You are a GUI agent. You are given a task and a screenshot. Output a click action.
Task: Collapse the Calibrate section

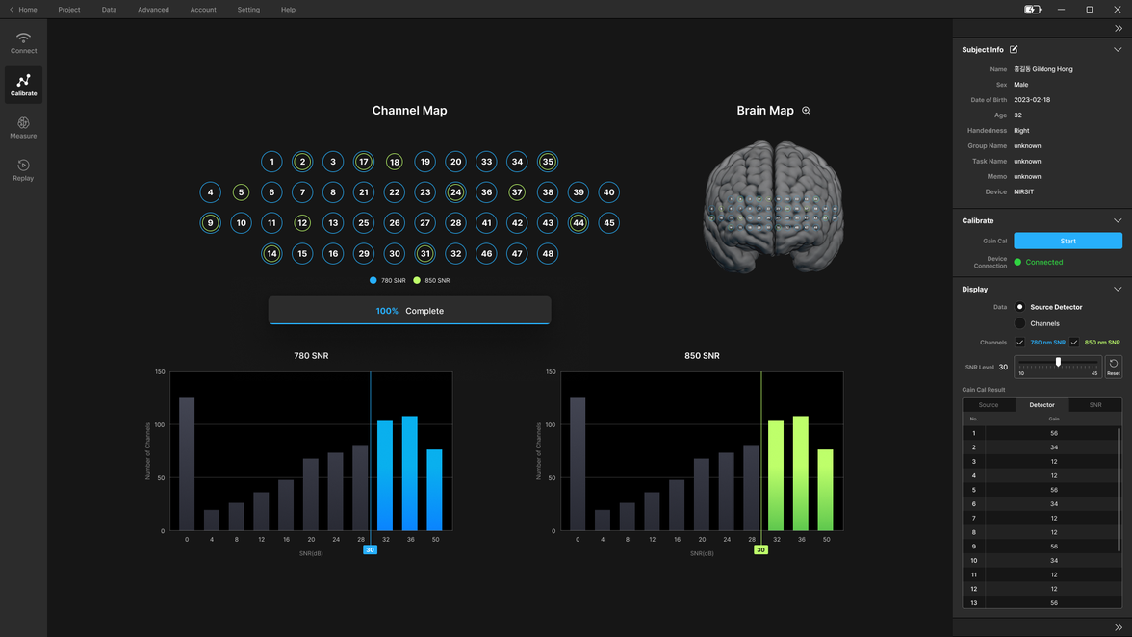pos(1118,220)
